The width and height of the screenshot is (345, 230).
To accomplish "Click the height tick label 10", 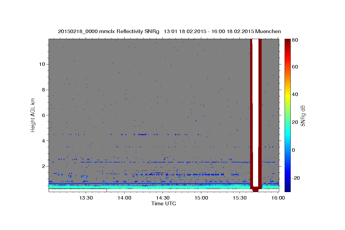I will (42, 64).
